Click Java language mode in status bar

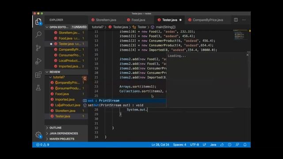tap(213, 144)
